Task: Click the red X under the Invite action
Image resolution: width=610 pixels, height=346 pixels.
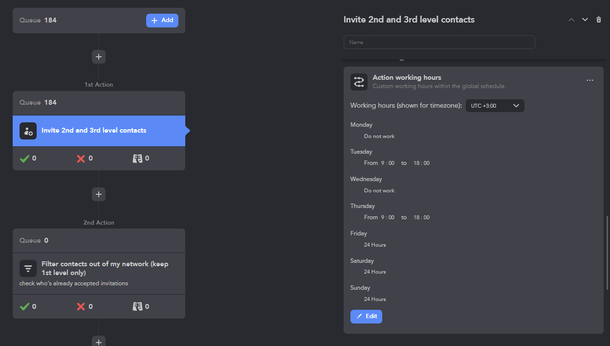Action: [81, 159]
